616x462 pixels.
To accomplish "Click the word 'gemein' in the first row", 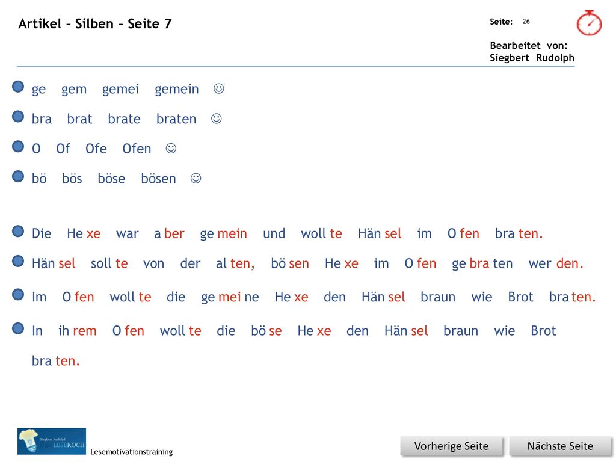I will 177,90.
